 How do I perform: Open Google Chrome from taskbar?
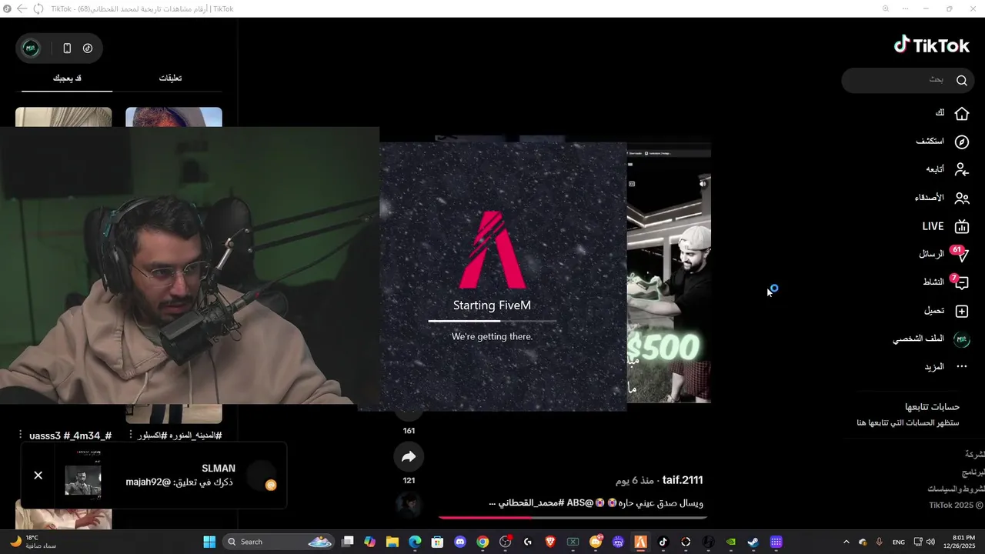(x=482, y=542)
